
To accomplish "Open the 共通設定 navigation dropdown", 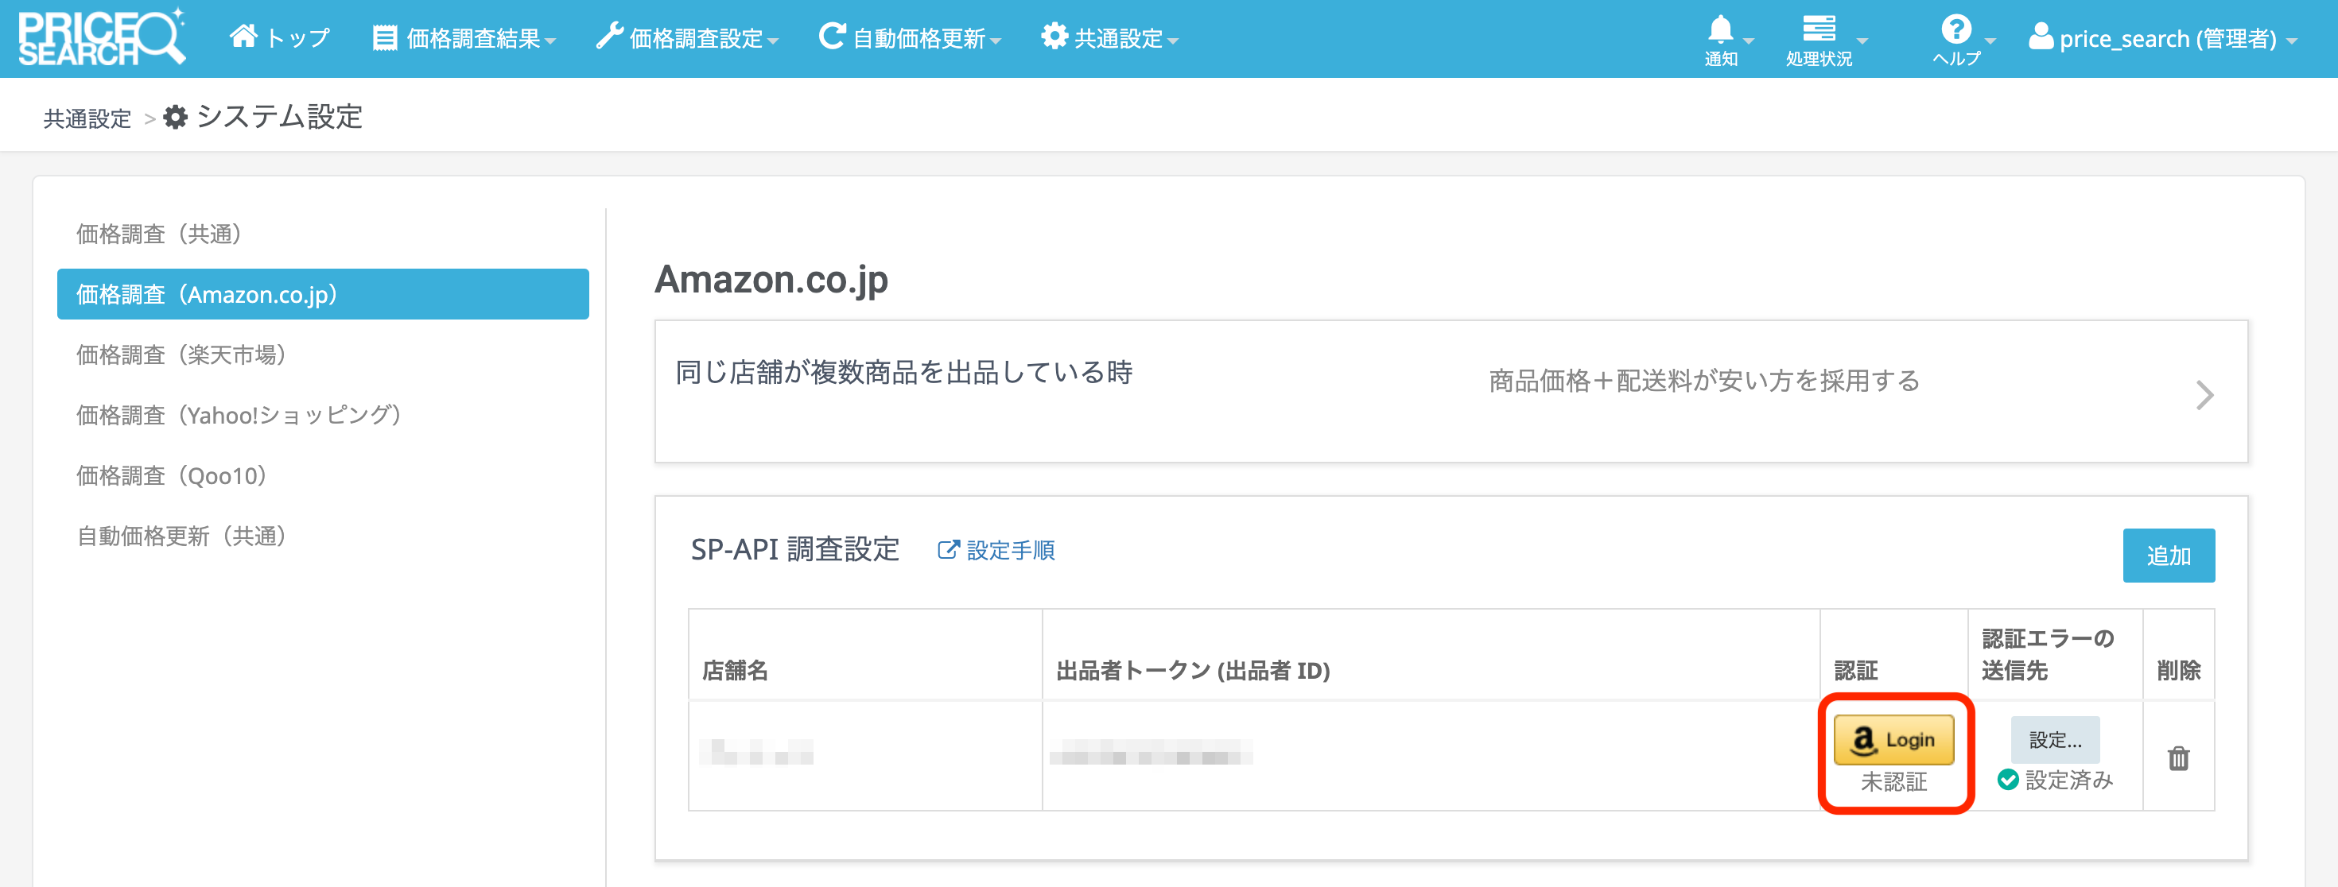I will point(1109,38).
